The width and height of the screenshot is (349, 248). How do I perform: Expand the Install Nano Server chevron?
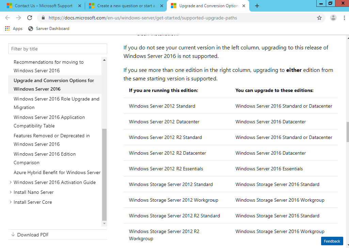pyautogui.click(x=11, y=192)
